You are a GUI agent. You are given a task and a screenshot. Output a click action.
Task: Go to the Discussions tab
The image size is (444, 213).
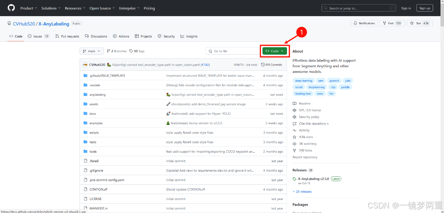(x=96, y=36)
